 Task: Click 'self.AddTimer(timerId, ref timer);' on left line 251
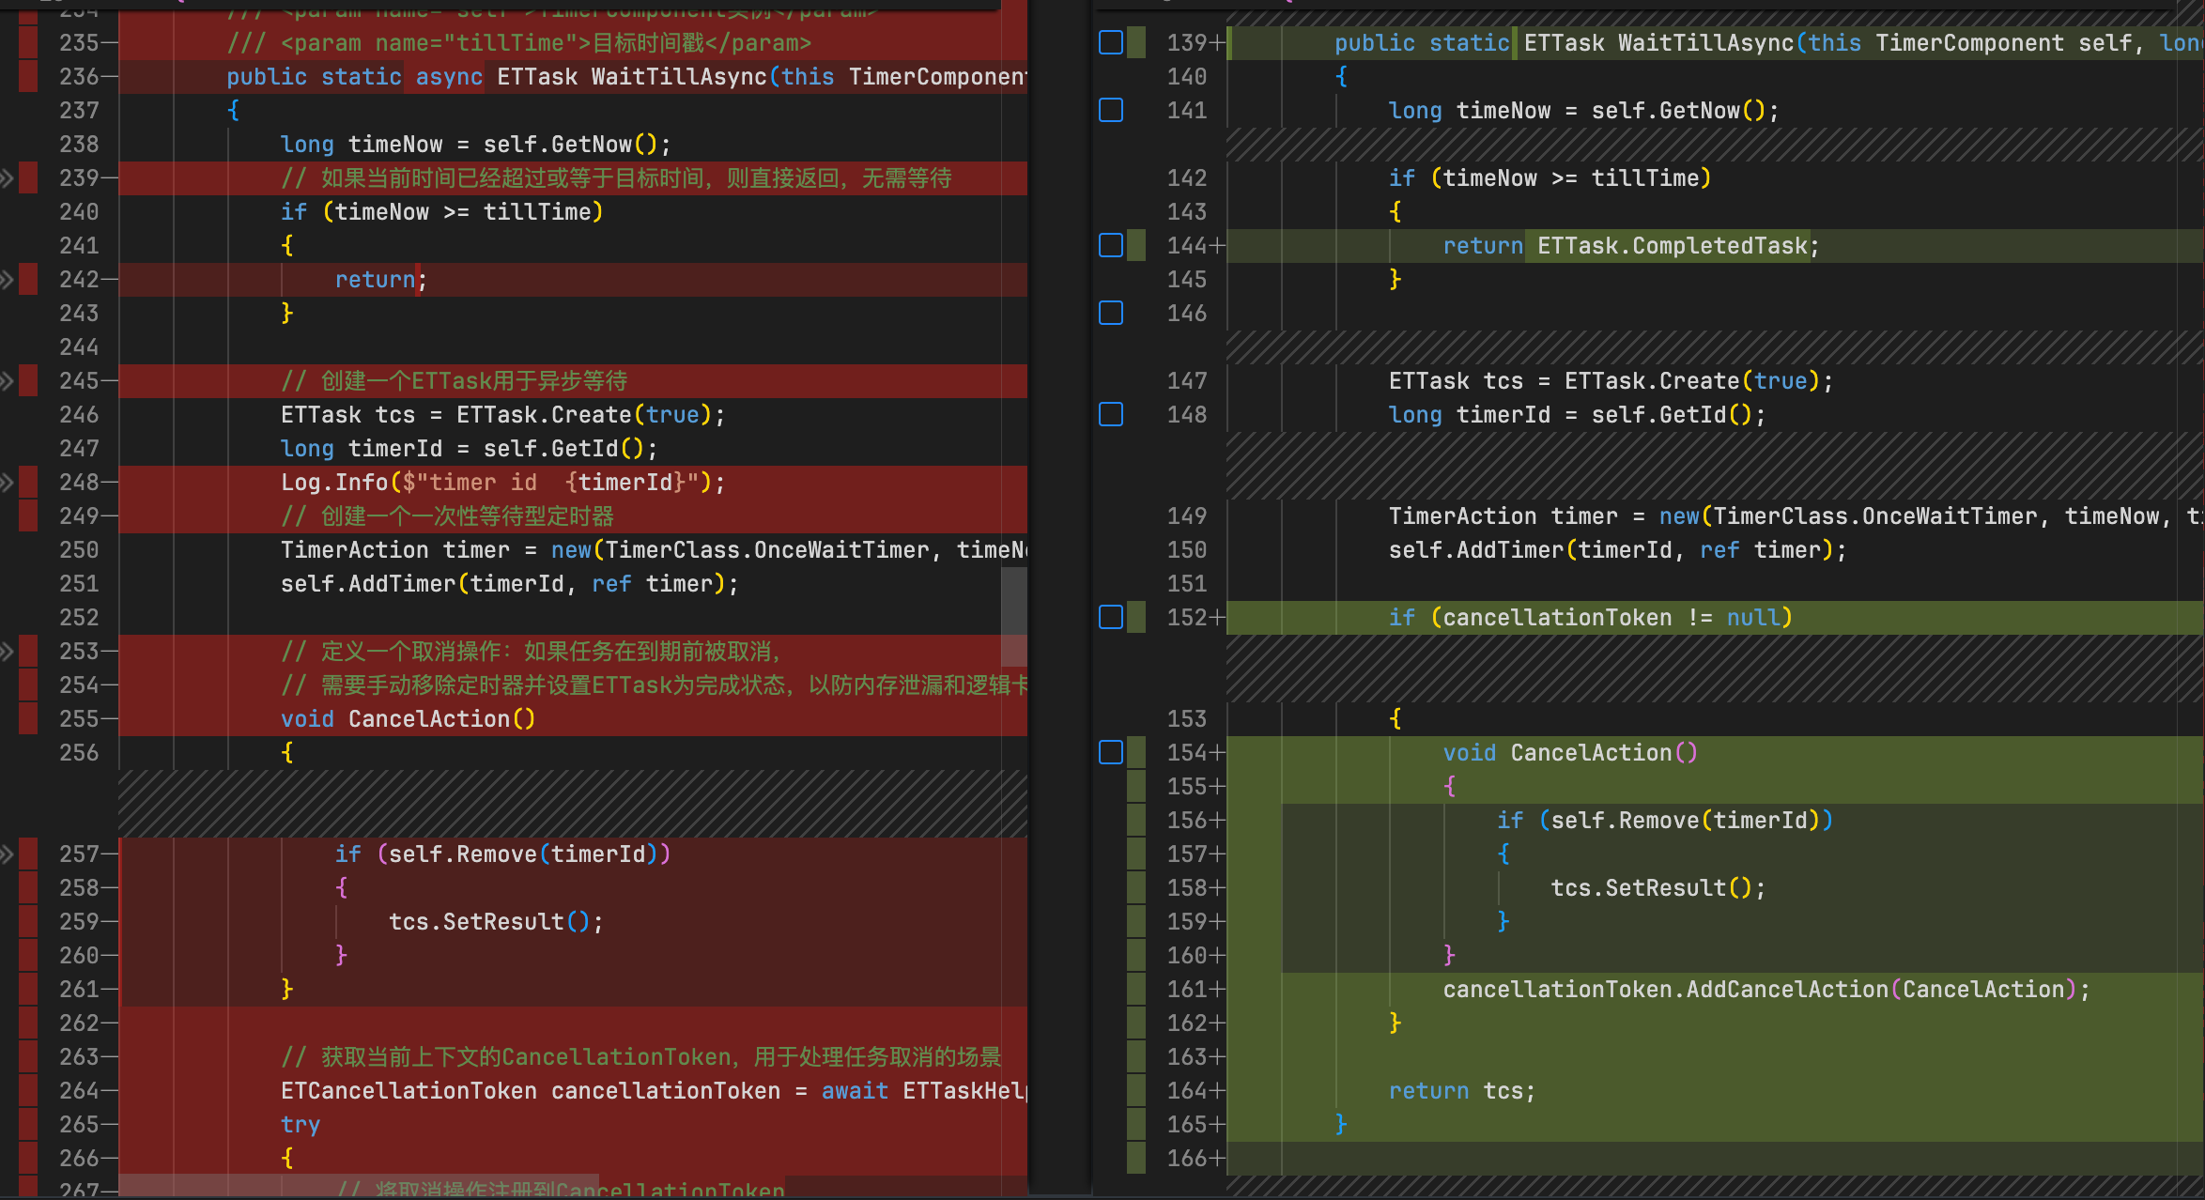(510, 584)
